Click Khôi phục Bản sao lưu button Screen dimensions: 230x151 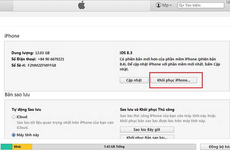147,137
